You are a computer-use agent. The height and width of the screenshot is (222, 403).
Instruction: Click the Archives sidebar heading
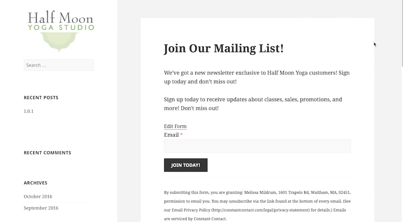[x=36, y=183]
